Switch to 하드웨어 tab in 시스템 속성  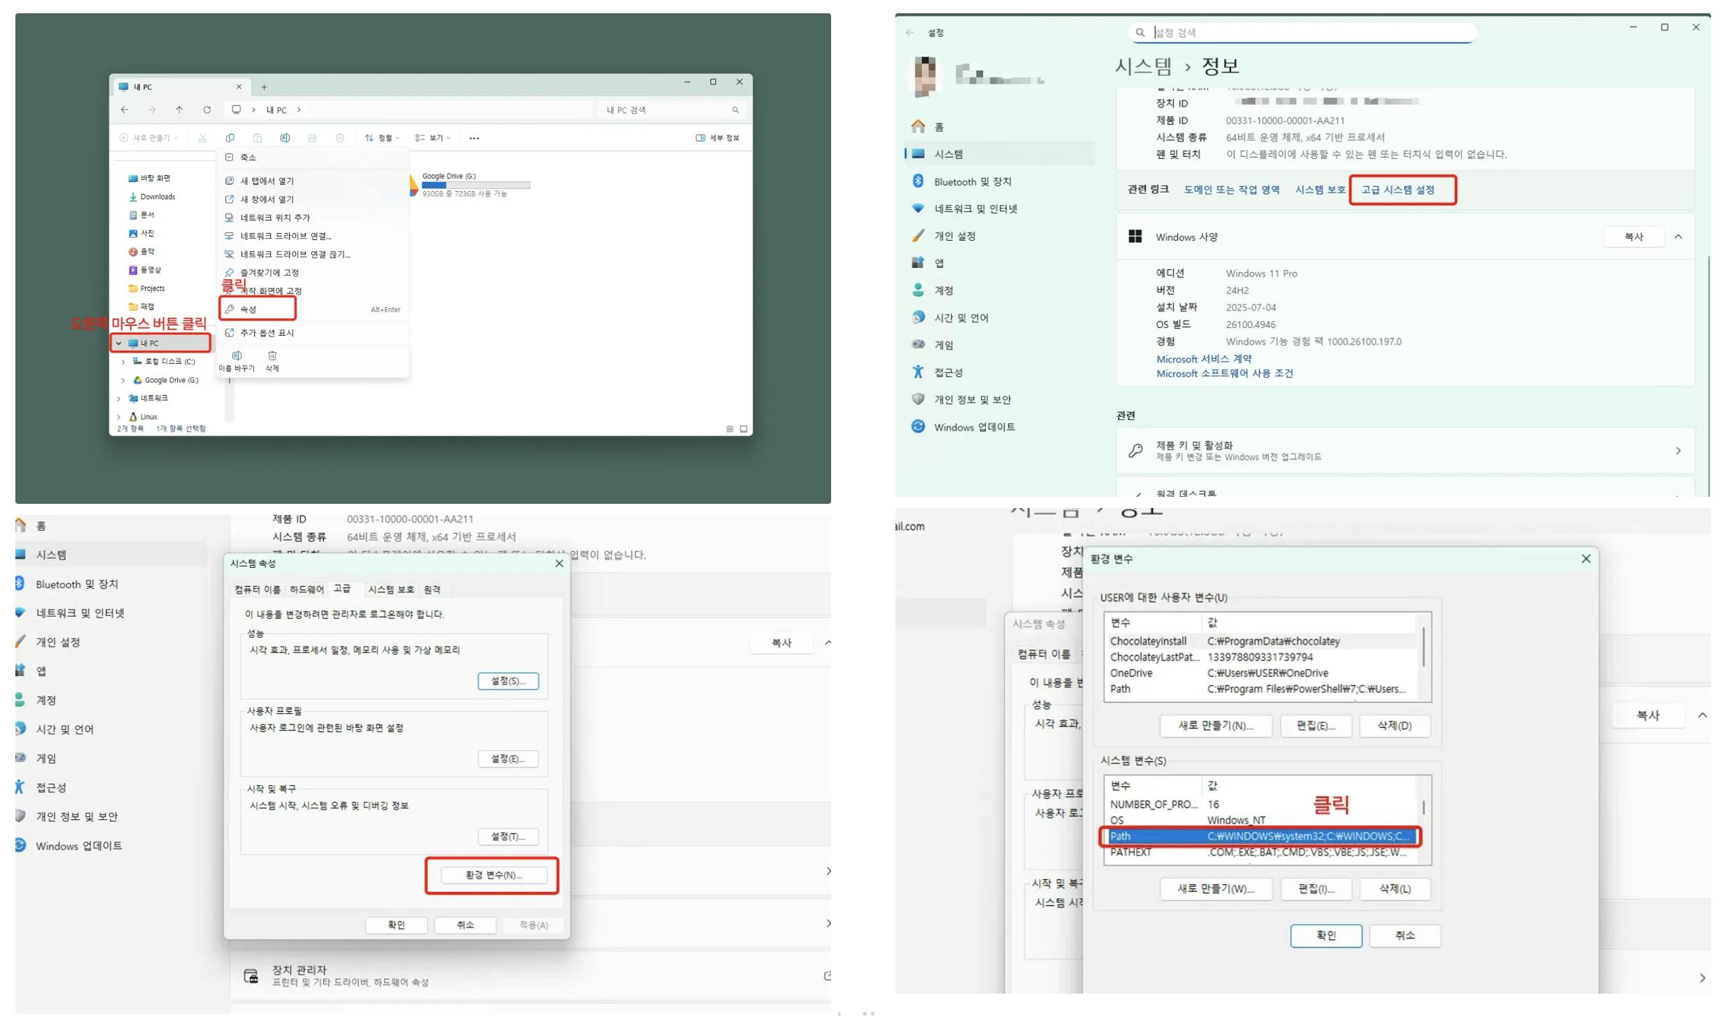306,590
